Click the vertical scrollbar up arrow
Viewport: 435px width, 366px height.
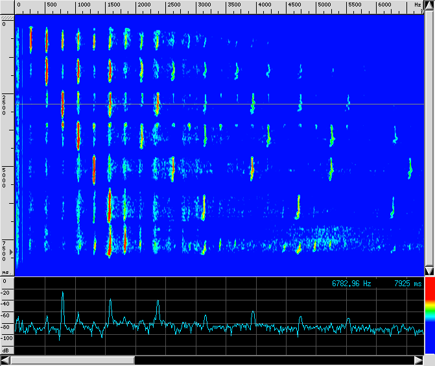point(429,5)
